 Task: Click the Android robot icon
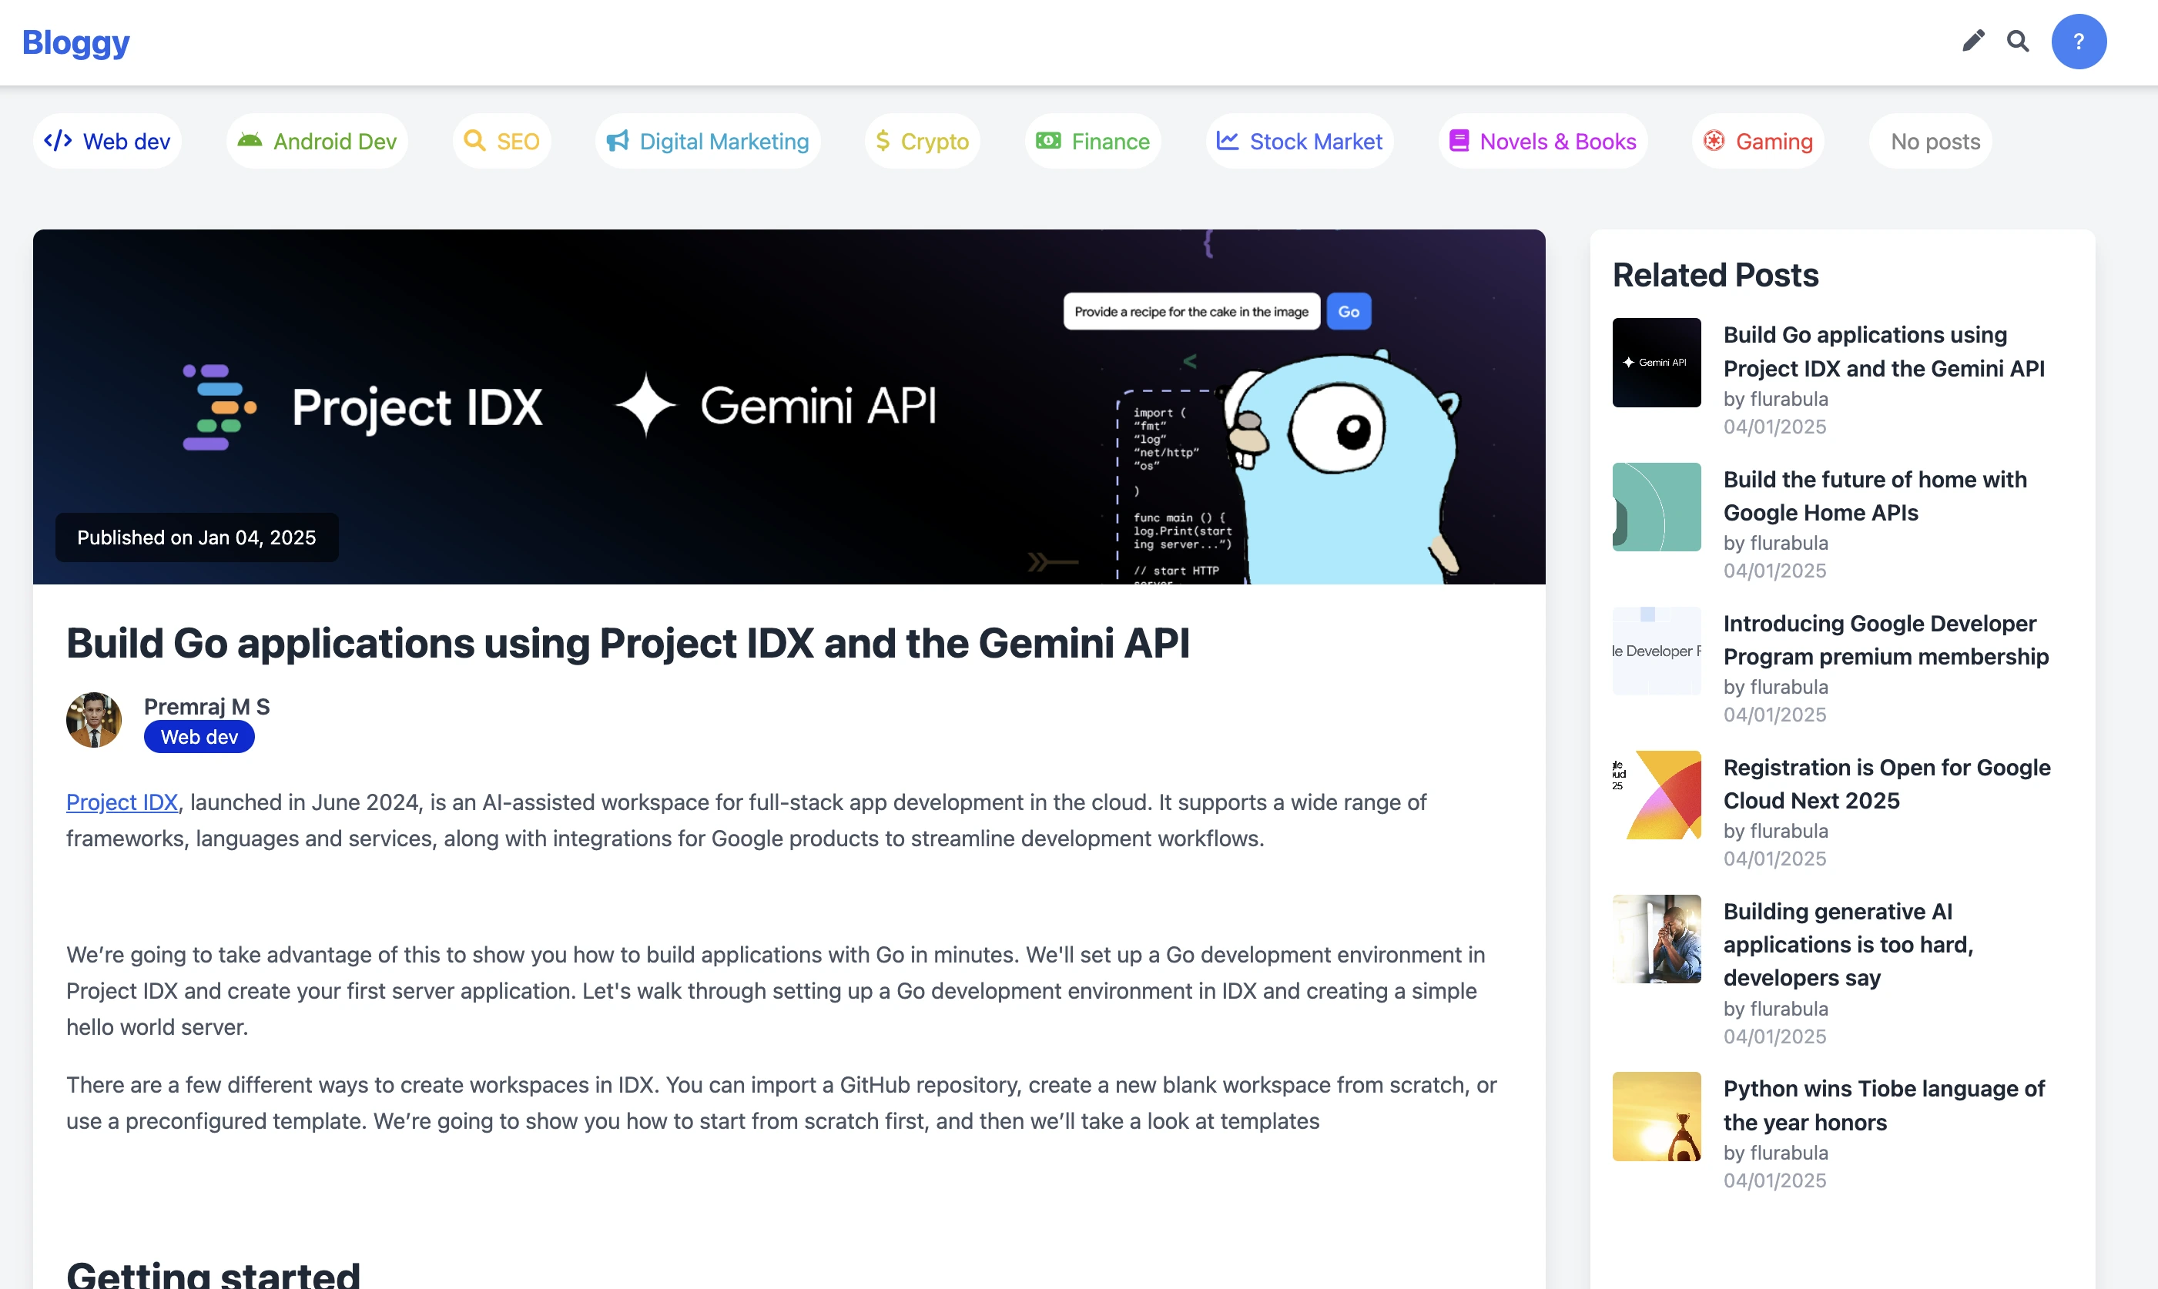click(250, 141)
